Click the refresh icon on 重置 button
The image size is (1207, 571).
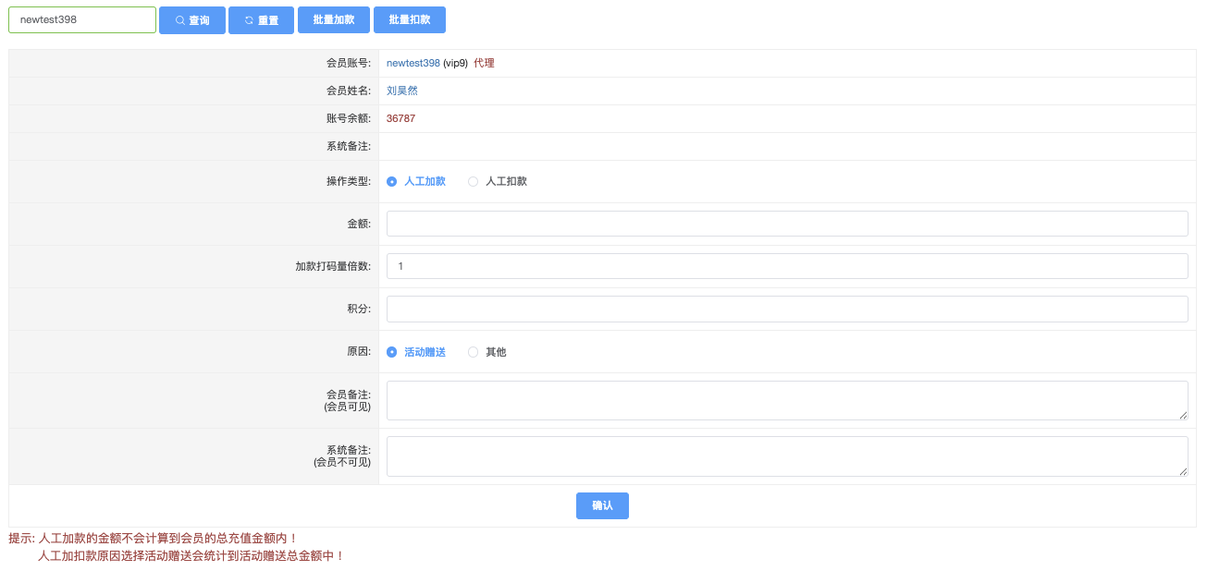249,20
